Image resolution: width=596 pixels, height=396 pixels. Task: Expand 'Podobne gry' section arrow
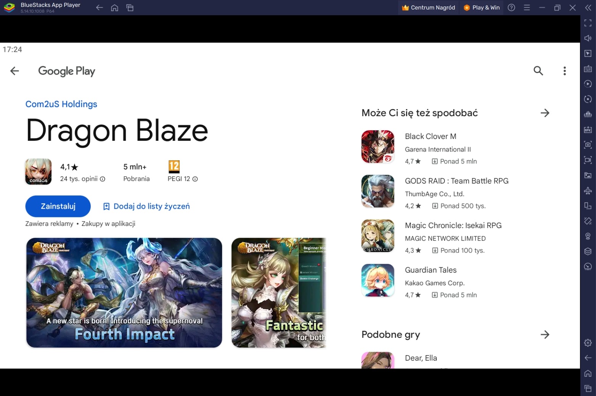[545, 335]
